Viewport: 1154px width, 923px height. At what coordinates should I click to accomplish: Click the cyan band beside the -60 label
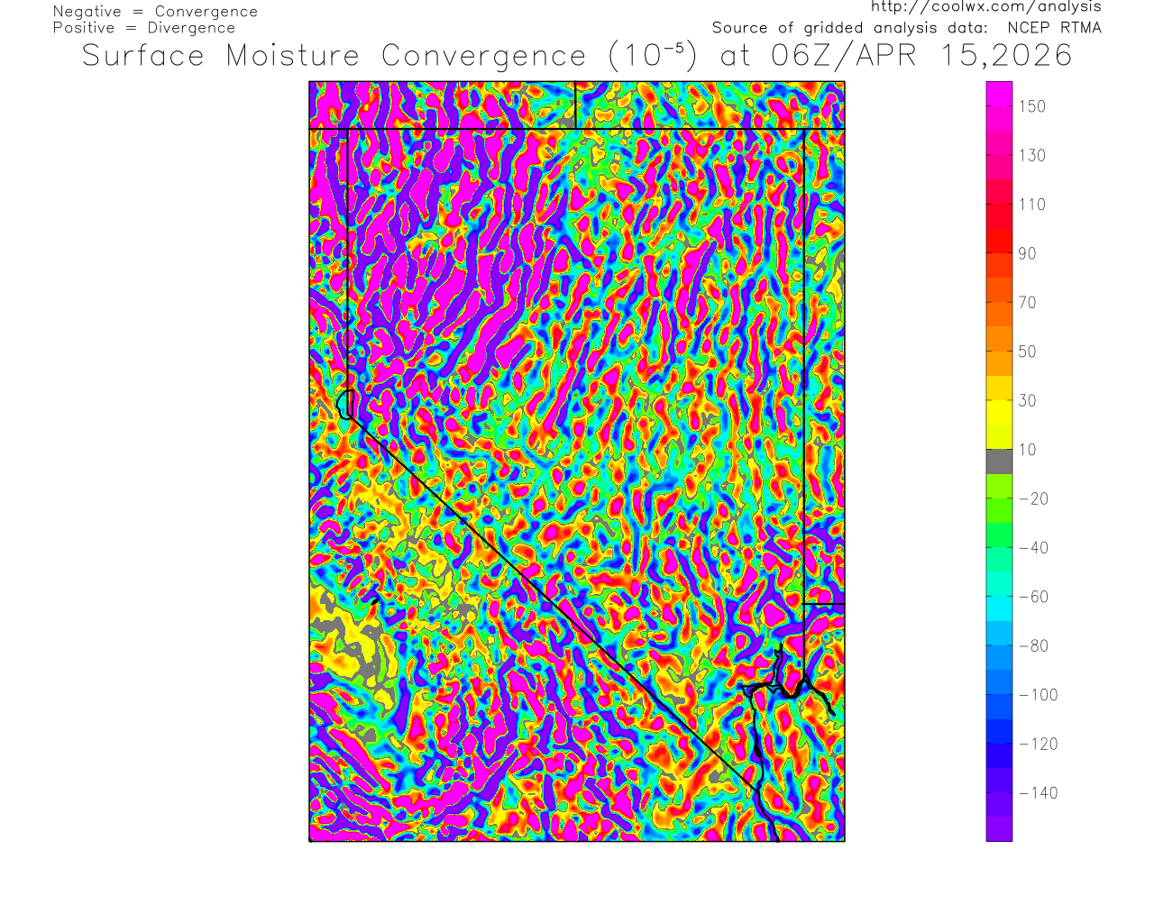tap(999, 597)
